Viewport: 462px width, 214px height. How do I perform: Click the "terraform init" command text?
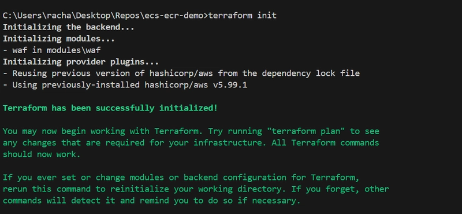click(x=243, y=16)
